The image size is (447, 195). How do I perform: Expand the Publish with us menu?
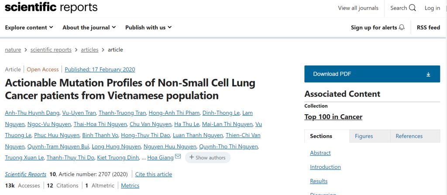[x=148, y=27]
